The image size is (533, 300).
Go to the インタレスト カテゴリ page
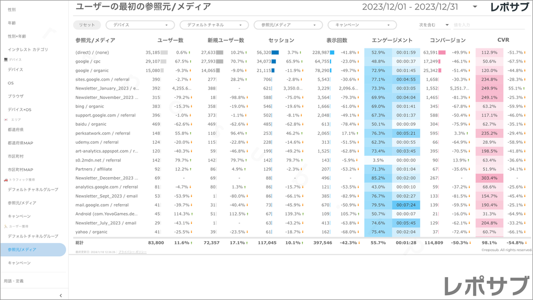tap(28, 49)
